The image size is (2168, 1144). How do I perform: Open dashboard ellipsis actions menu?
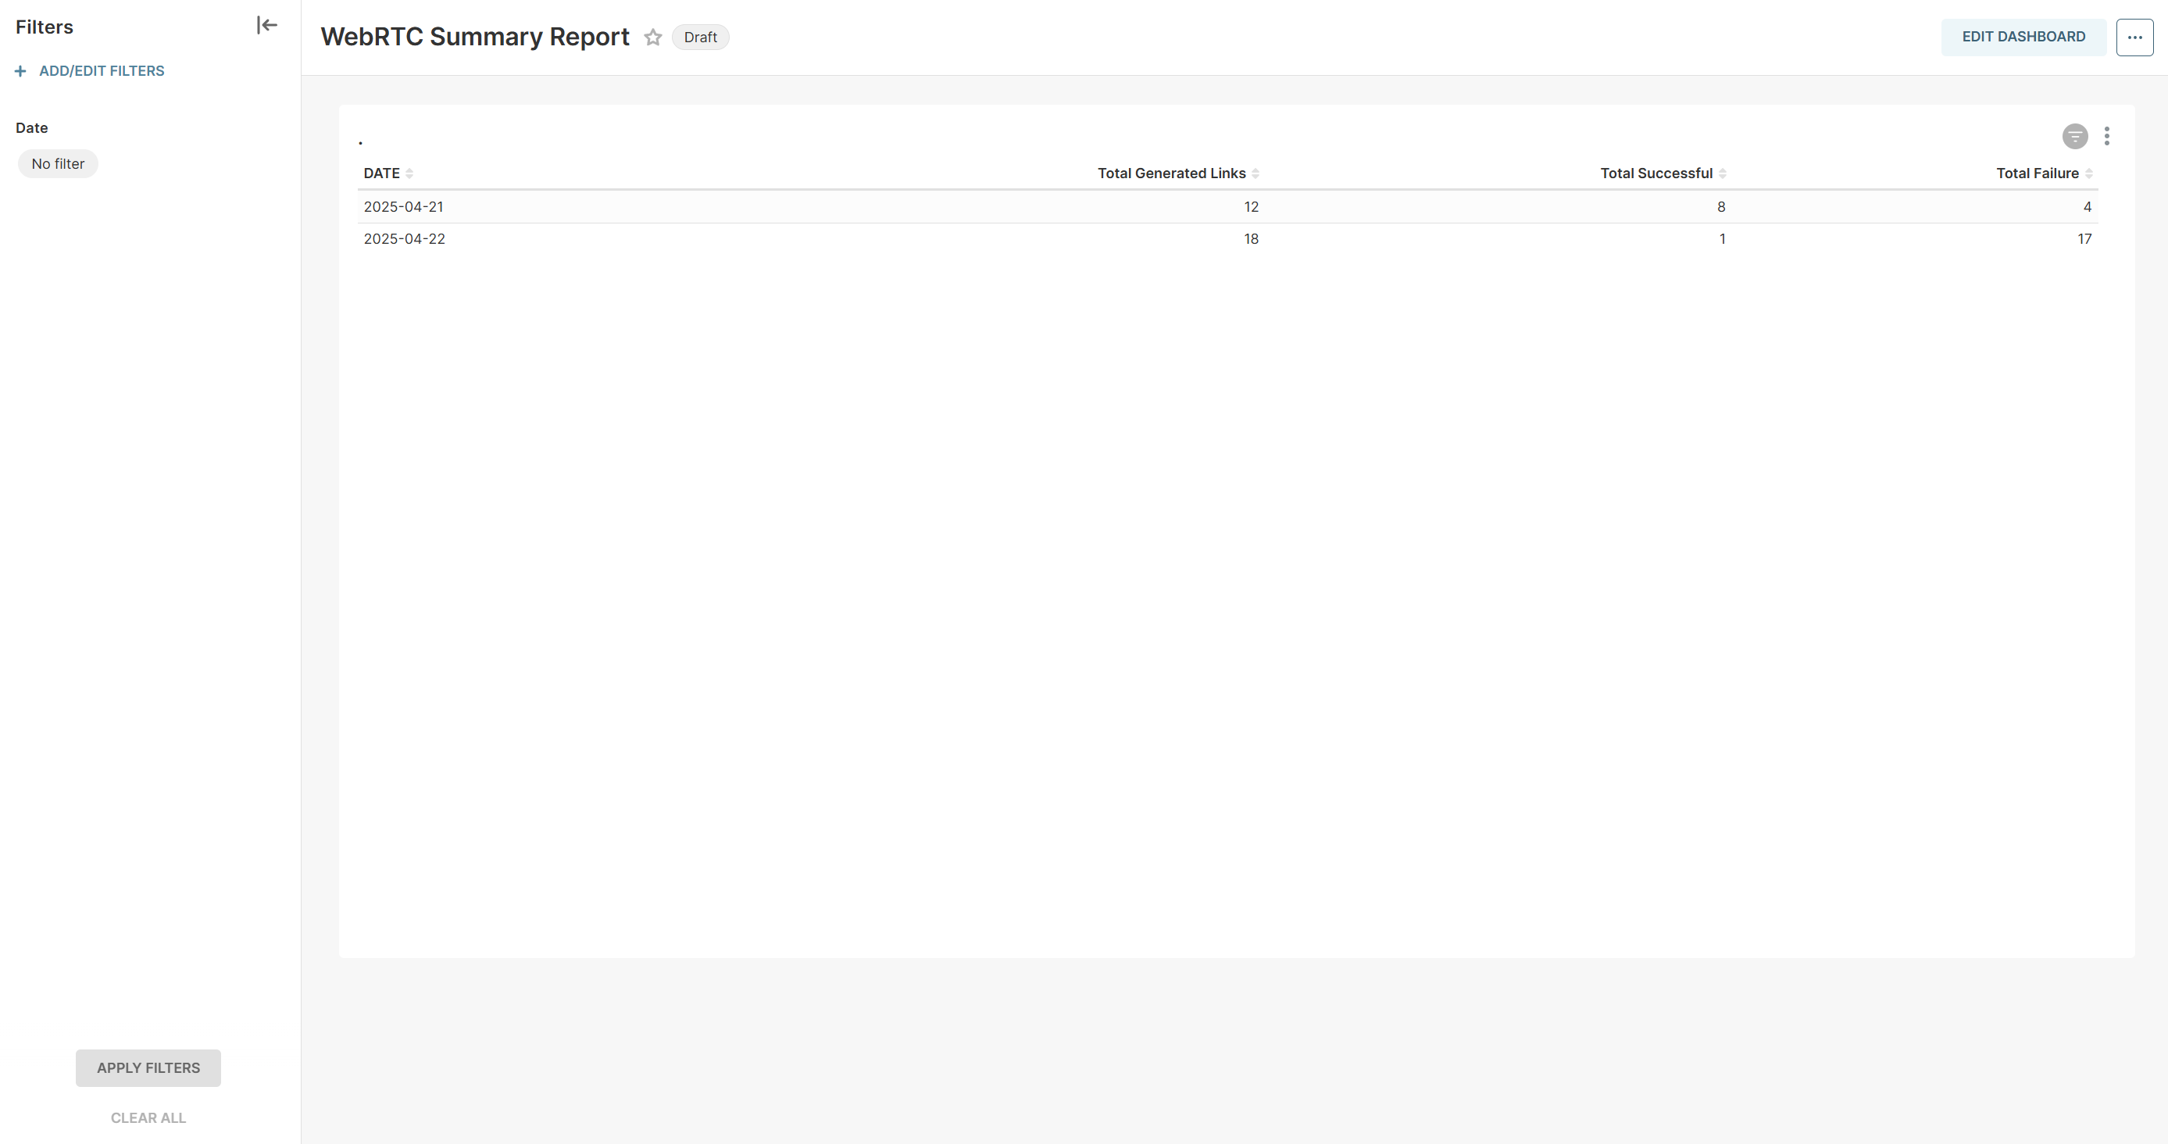[x=2134, y=37]
